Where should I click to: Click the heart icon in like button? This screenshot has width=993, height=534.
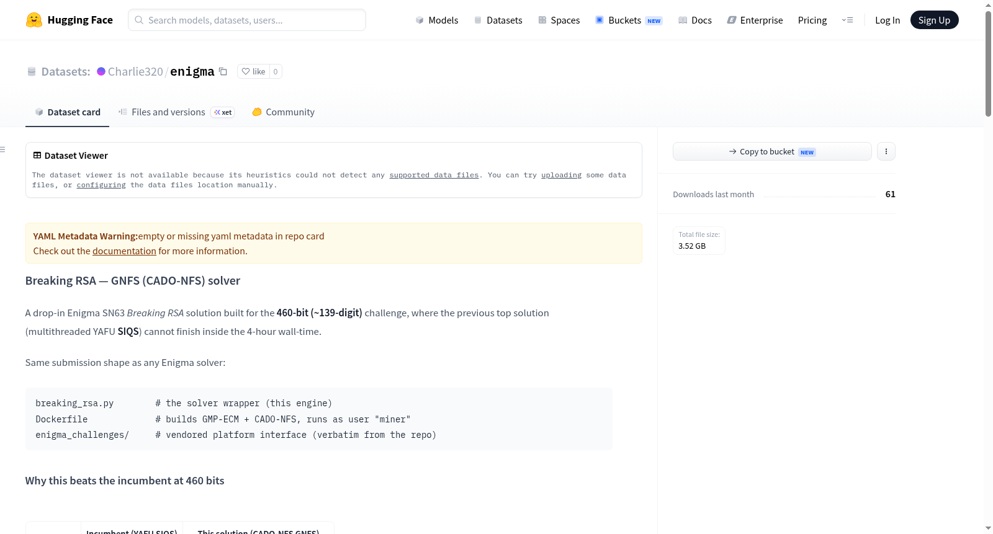click(x=246, y=71)
